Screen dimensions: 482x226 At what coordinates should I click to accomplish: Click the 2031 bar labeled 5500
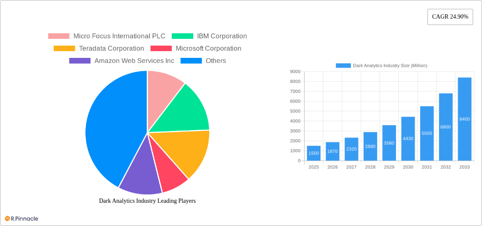point(427,133)
